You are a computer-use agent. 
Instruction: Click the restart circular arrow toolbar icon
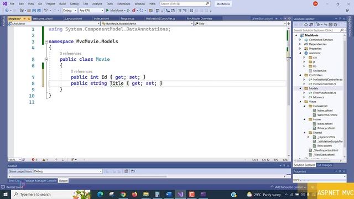click(x=142, y=11)
